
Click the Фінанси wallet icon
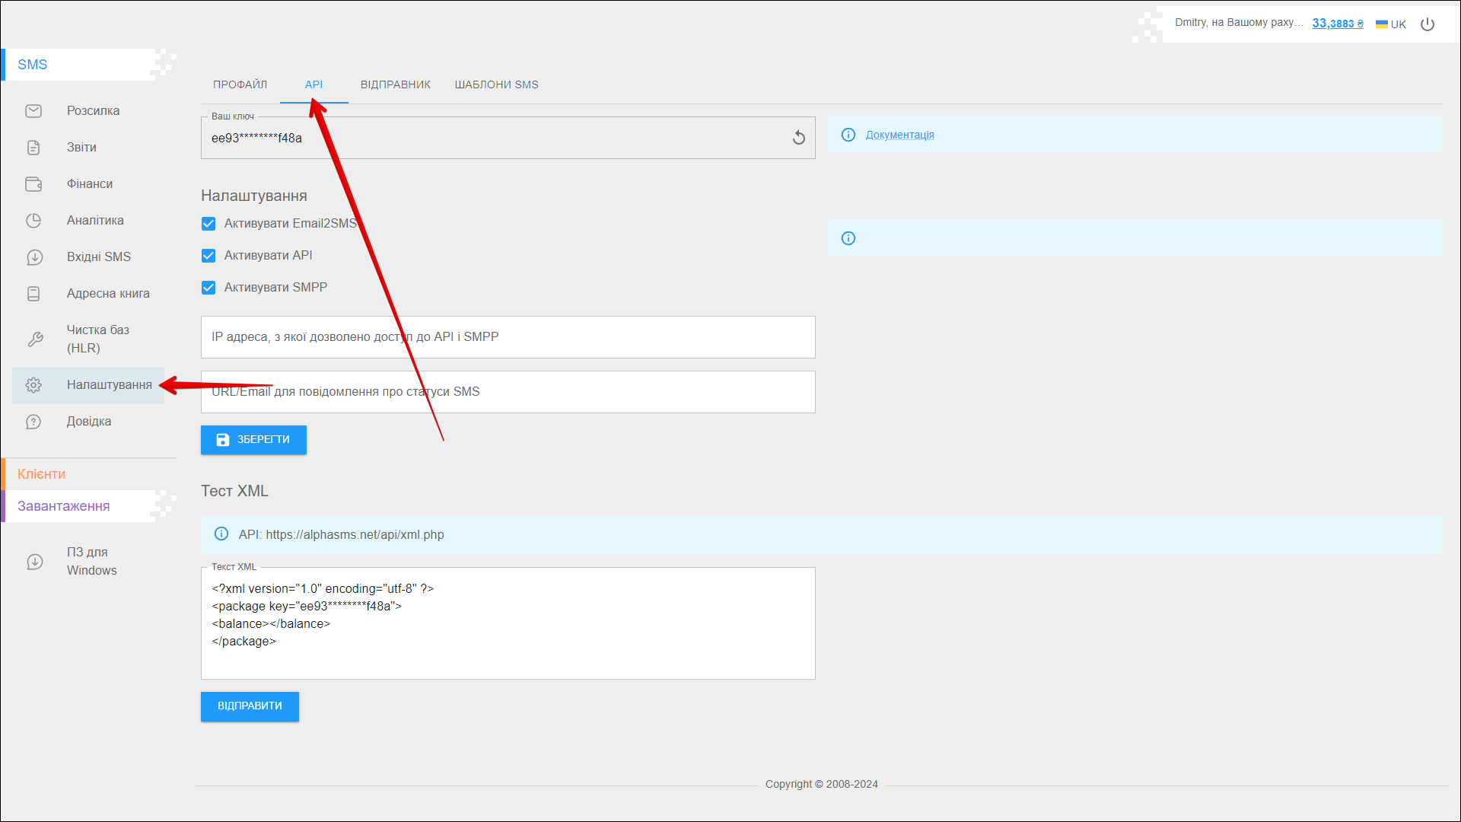tap(33, 184)
